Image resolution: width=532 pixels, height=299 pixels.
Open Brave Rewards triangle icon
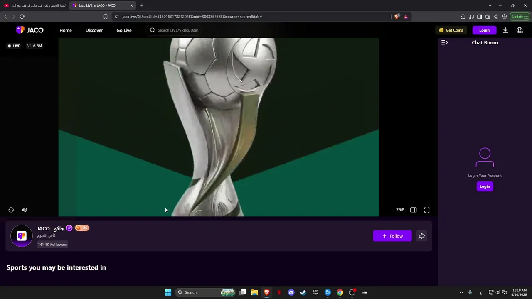406,17
